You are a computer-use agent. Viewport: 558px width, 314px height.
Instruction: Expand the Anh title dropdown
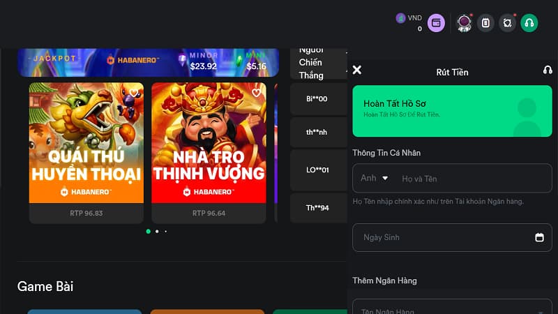click(375, 178)
